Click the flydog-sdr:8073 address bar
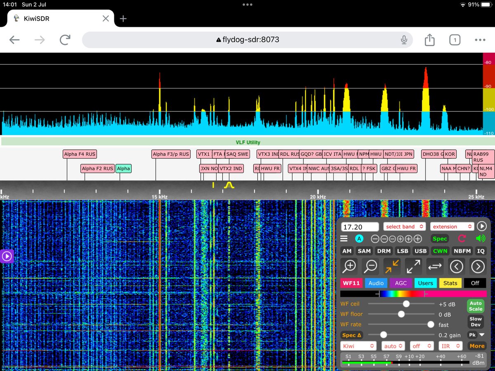This screenshot has width=495, height=371. click(x=247, y=40)
